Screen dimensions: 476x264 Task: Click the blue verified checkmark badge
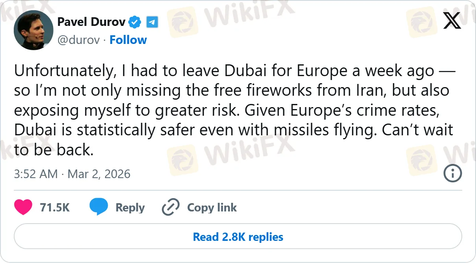pyautogui.click(x=135, y=22)
